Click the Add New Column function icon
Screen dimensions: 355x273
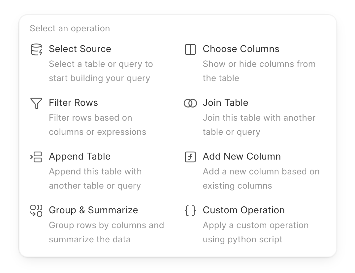tap(190, 157)
